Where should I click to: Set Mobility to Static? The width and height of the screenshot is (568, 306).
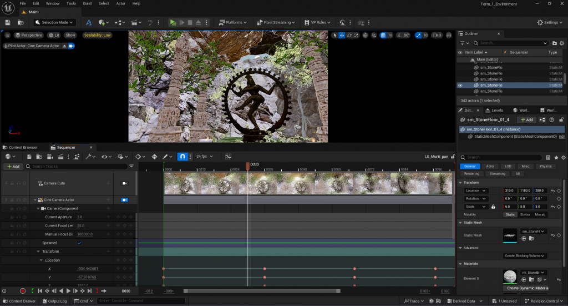pyautogui.click(x=510, y=214)
